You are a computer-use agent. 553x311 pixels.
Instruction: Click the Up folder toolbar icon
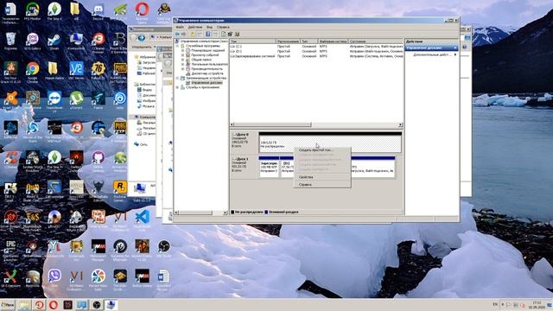193,34
